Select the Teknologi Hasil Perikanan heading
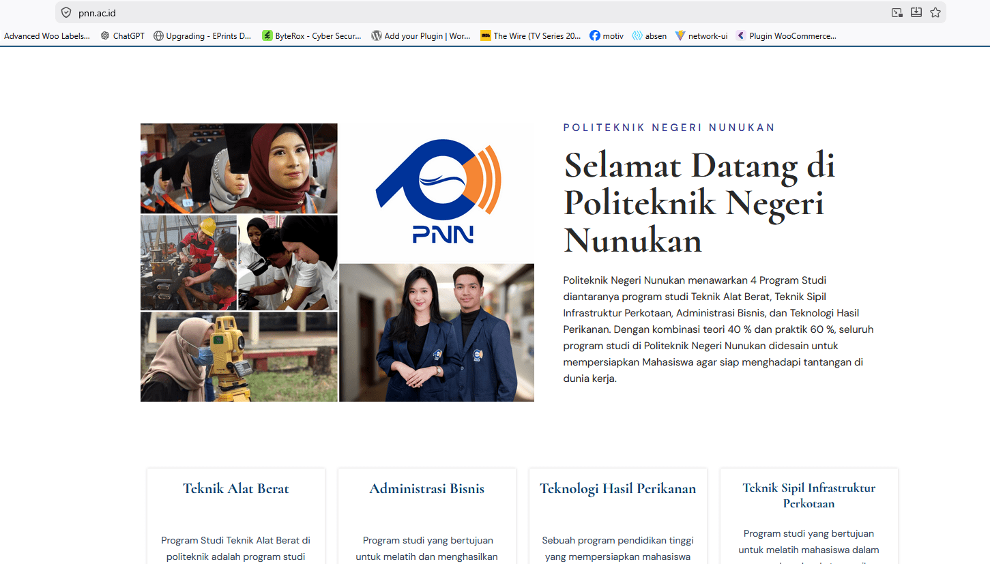The width and height of the screenshot is (990, 564). pyautogui.click(x=617, y=488)
